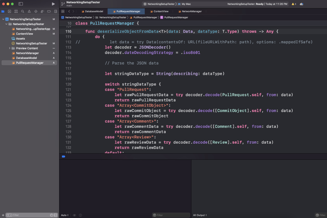Open the All Output dropdown
This screenshot has height=218, width=327.
pos(199,215)
